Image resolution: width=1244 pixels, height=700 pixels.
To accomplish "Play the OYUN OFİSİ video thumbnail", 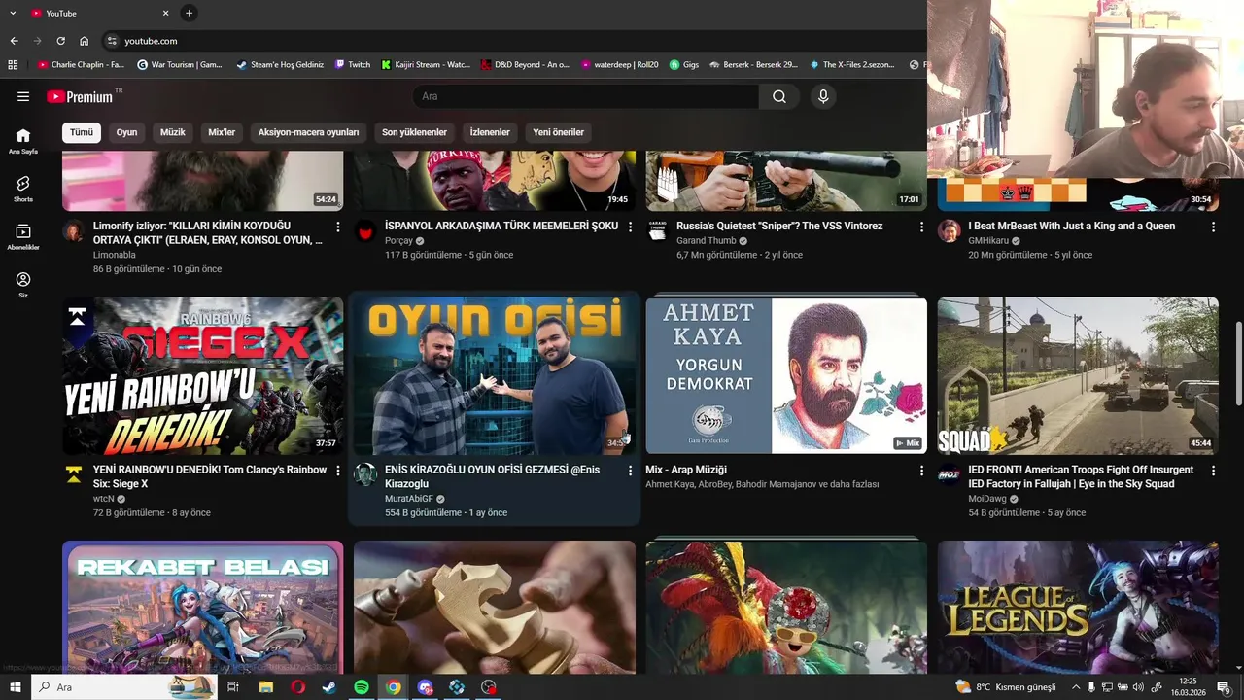I will point(495,375).
